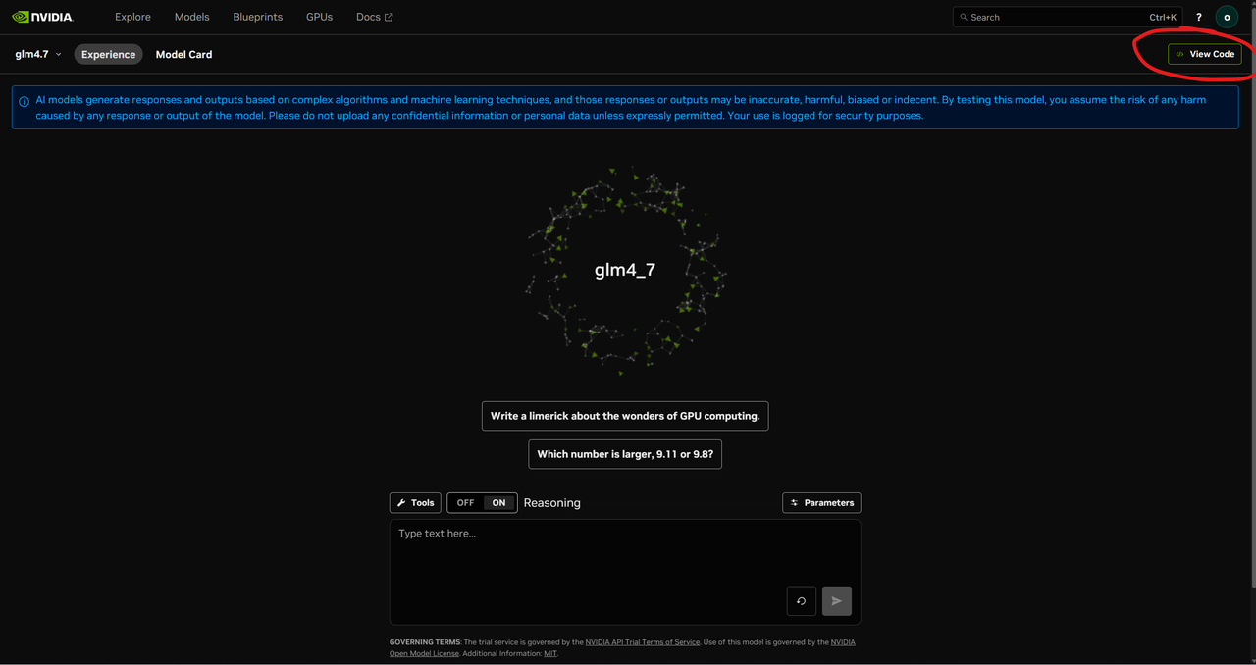
Task: Turn Reasoning OFF
Action: point(465,502)
